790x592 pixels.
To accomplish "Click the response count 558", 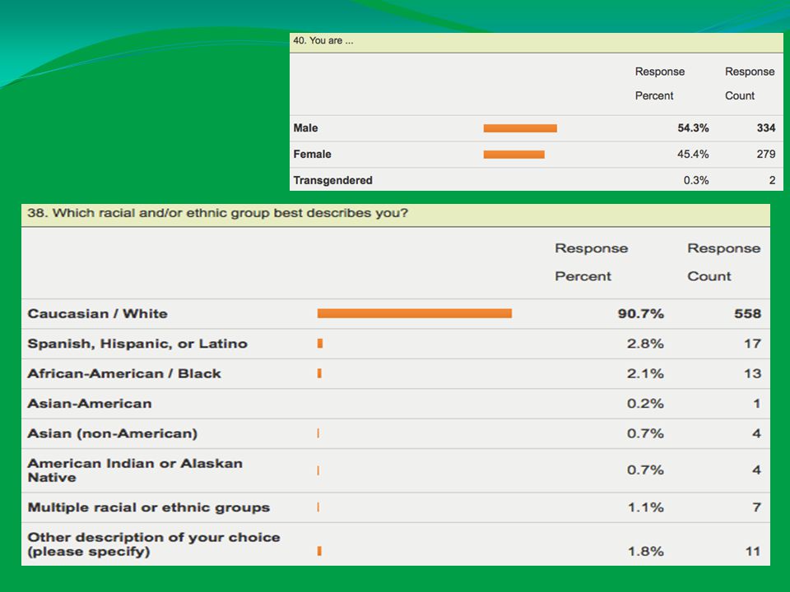I will [x=747, y=313].
